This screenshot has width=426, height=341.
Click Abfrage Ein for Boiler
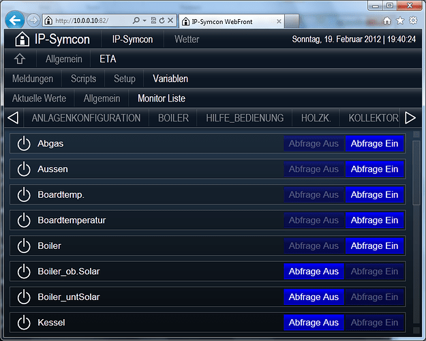coord(374,246)
